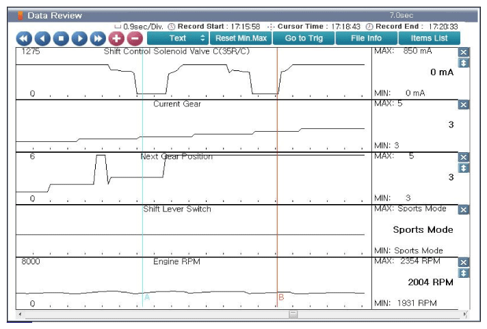This screenshot has width=487, height=329.
Task: Close the Next Gear Position graph
Action: pyautogui.click(x=463, y=157)
